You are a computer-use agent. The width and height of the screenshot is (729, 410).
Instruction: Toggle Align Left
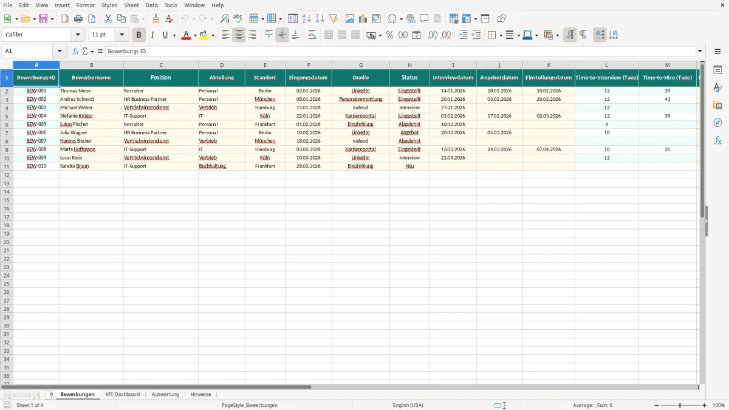225,35
